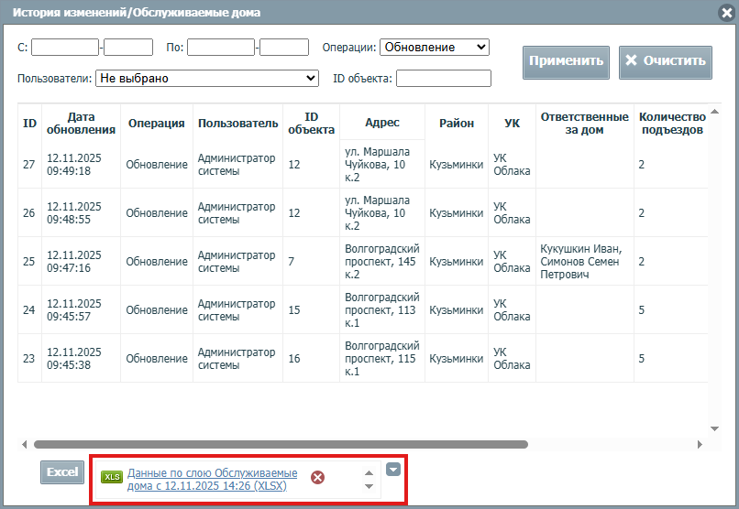
Task: Open the Операции dropdown
Action: pyautogui.click(x=434, y=47)
